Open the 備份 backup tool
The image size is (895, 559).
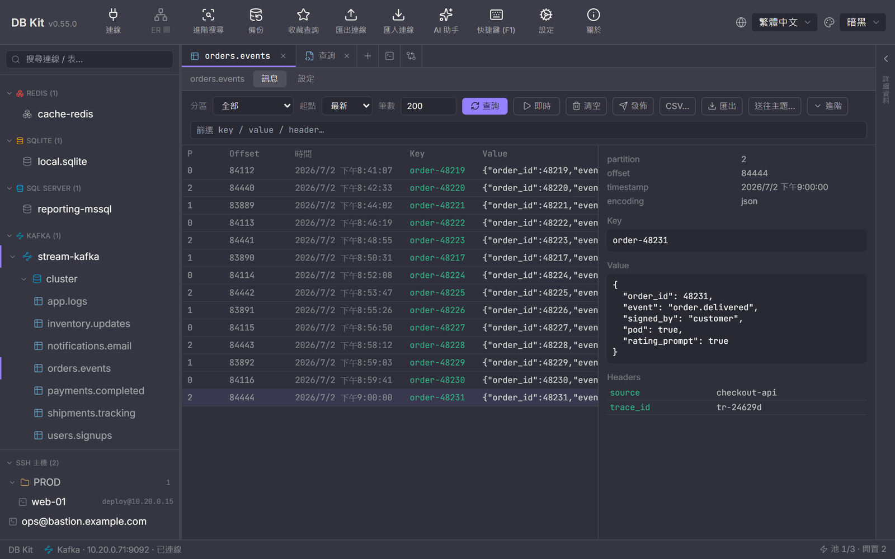tap(256, 21)
